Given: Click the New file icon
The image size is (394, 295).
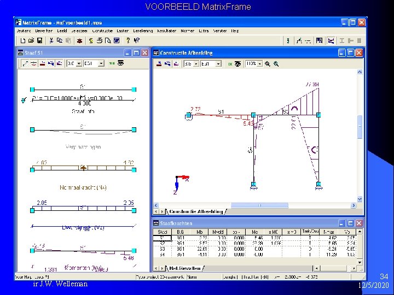Looking at the screenshot, I should click(x=23, y=40).
